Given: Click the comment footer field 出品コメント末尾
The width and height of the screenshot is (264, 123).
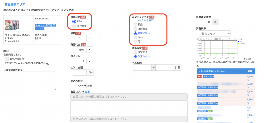Looking at the screenshot, I should pyautogui.click(x=129, y=119).
